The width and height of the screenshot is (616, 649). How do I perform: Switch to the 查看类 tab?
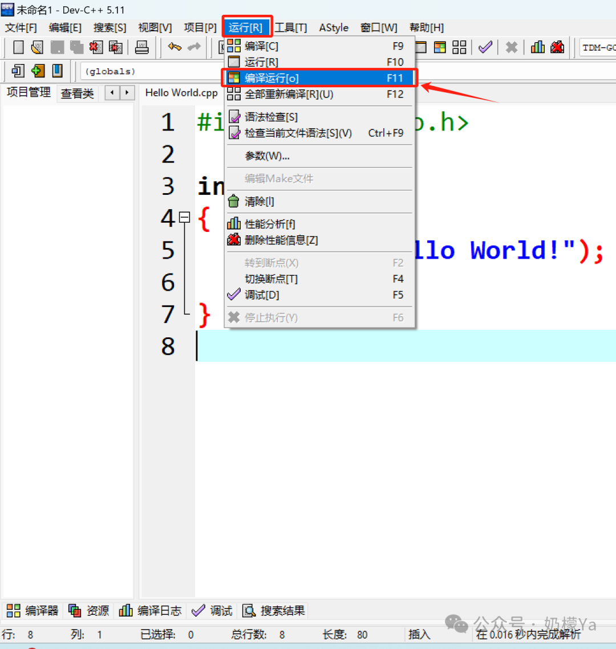pyautogui.click(x=77, y=93)
